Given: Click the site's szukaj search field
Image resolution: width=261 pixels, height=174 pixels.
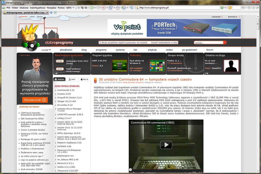Looking at the screenshot, I should pyautogui.click(x=209, y=42).
